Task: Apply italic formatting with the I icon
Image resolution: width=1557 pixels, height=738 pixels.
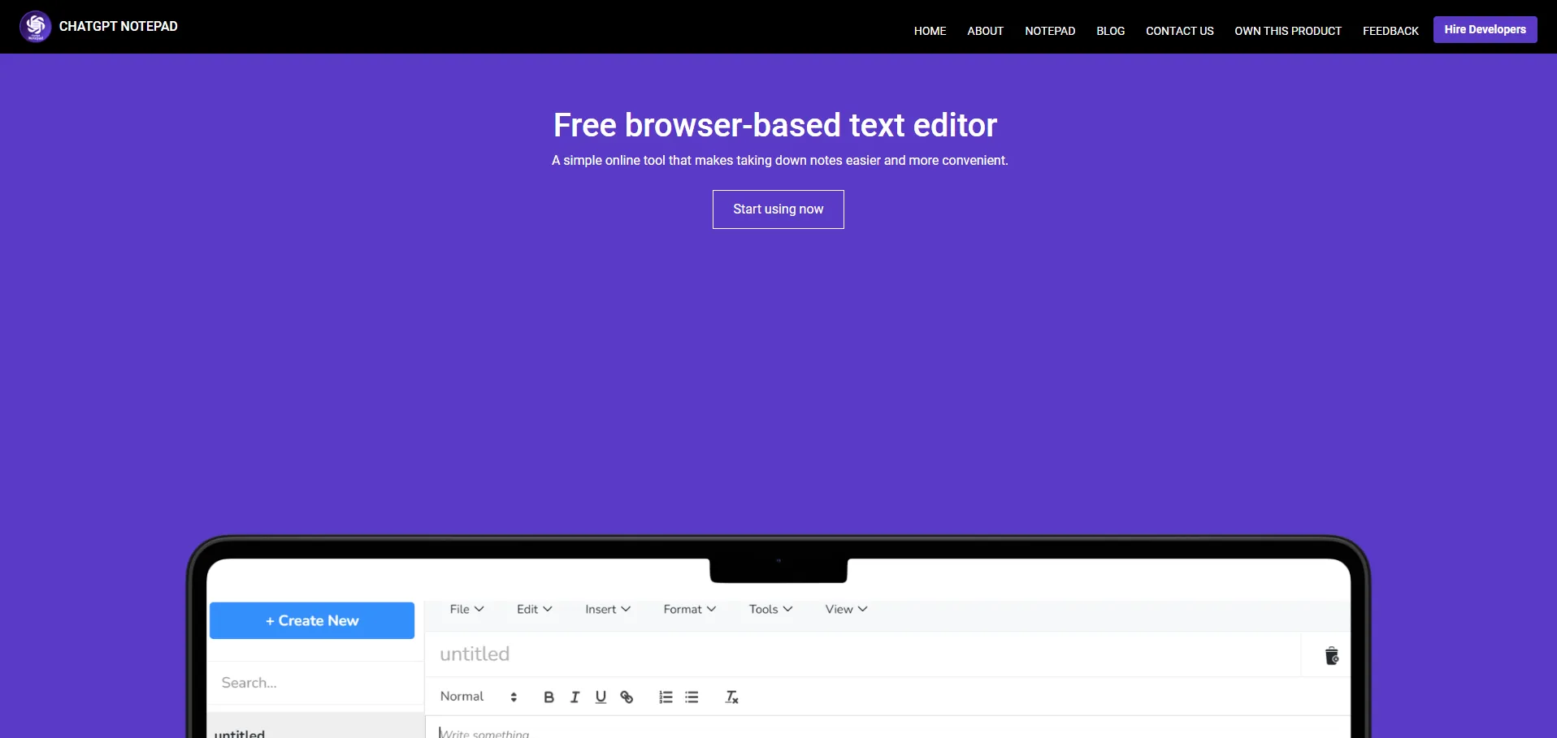Action: [575, 697]
